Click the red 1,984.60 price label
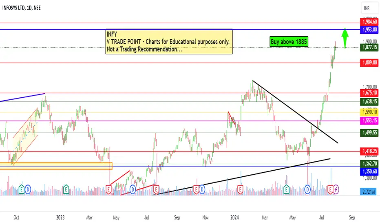The height and width of the screenshot is (224, 380). click(369, 22)
